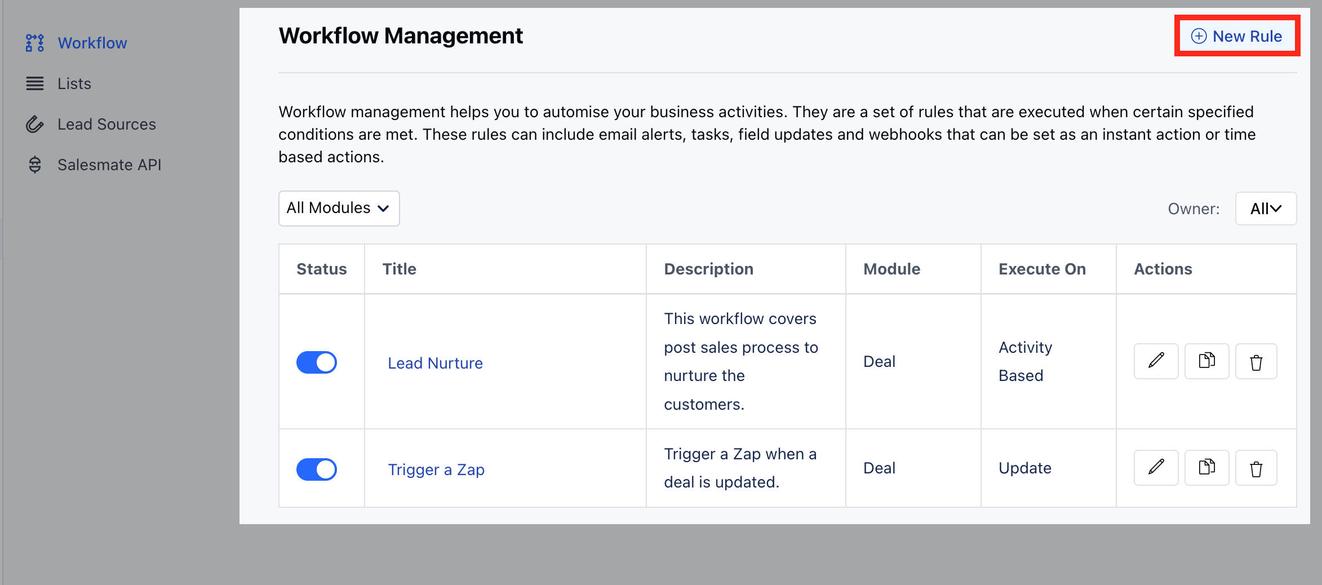
Task: Disable the Lead Nurture status toggle
Action: (317, 362)
